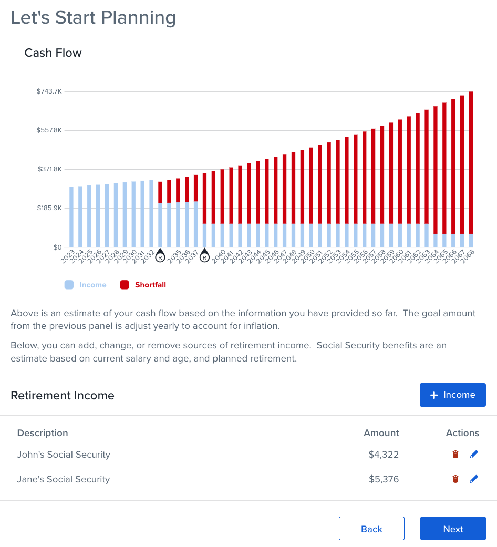Select the 2068 shortfall bar
The image size is (497, 547).
tap(471, 158)
